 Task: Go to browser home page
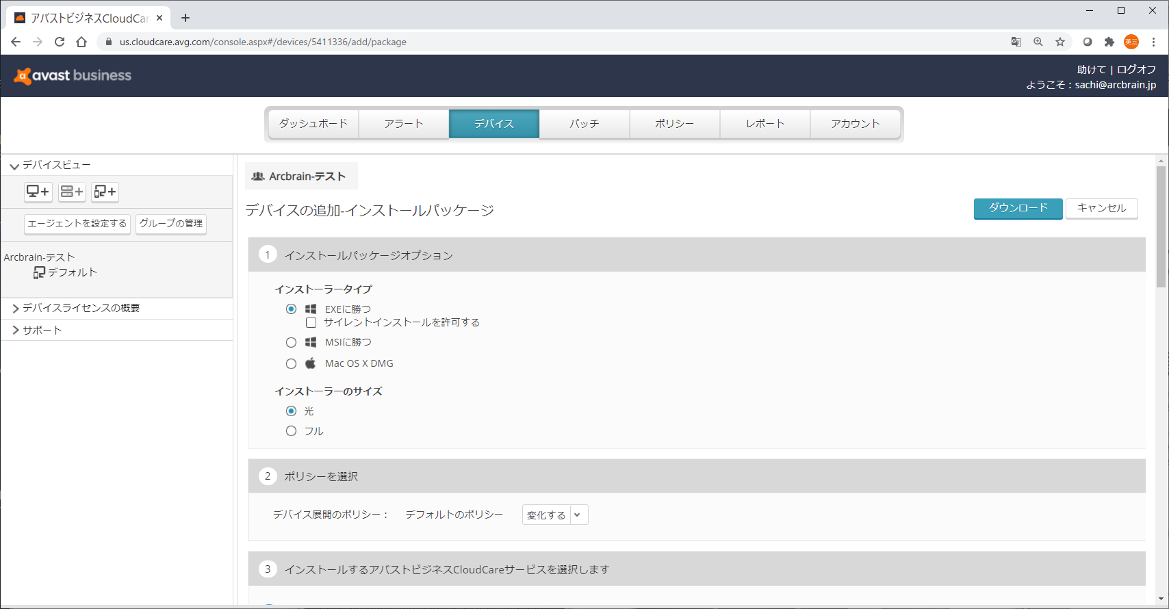tap(81, 42)
